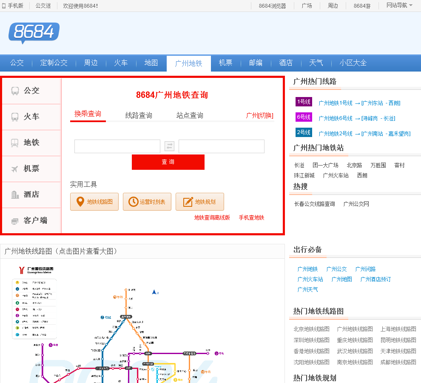Select the 站点查询 tab
The width and height of the screenshot is (421, 383).
click(190, 116)
